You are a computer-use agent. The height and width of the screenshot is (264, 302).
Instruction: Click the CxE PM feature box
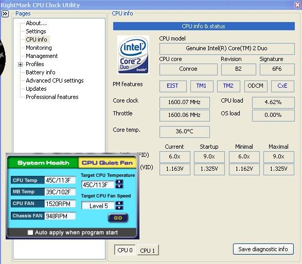tap(282, 86)
